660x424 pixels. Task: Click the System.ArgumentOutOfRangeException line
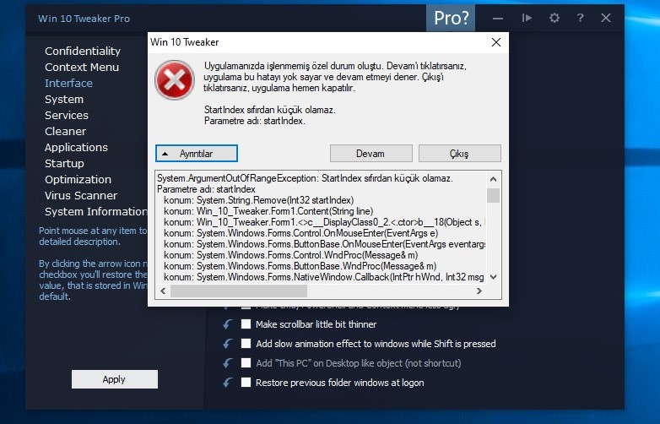pos(306,178)
